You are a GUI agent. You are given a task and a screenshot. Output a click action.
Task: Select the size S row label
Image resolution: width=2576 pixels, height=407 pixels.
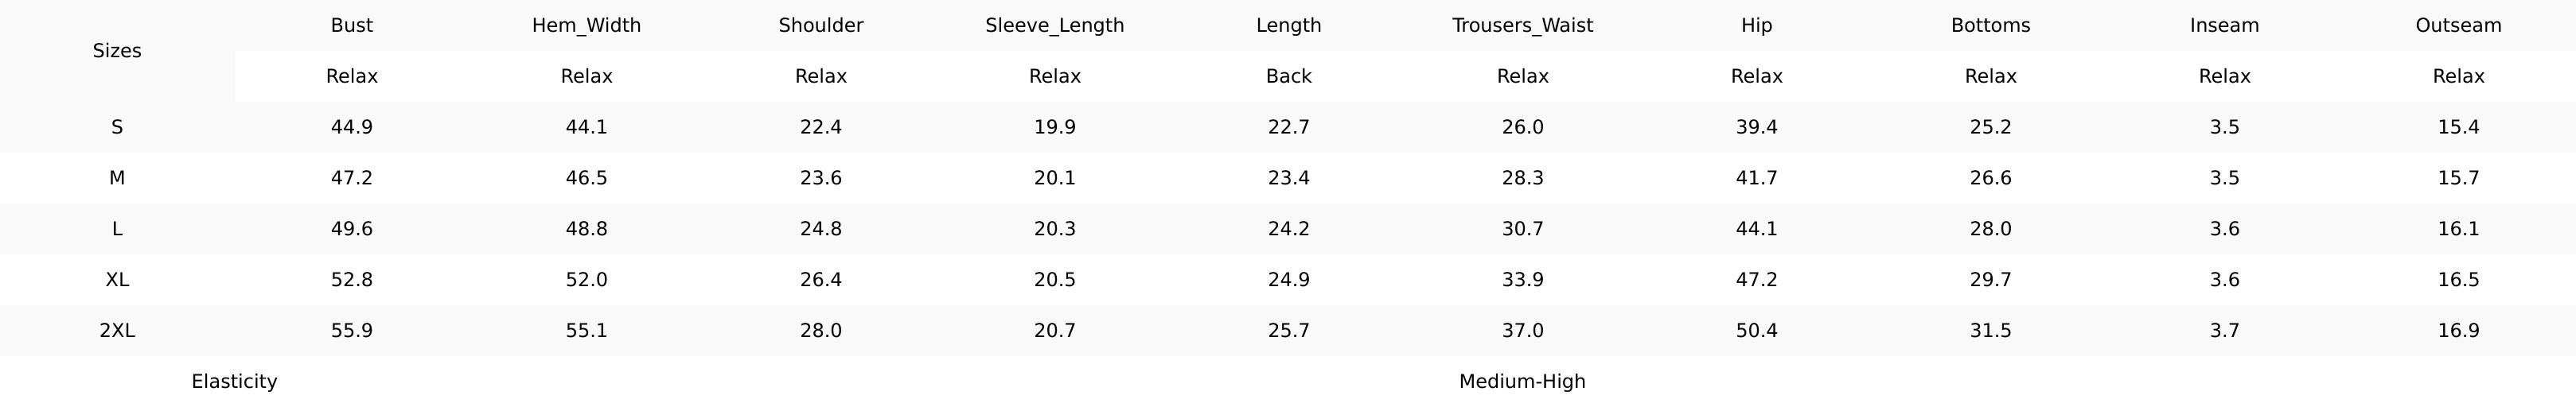(x=117, y=127)
